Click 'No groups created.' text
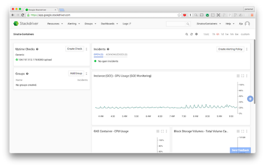Screen dimensions: 265x167 coord(26,85)
